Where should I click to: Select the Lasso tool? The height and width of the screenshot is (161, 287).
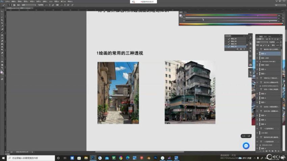pos(2,17)
